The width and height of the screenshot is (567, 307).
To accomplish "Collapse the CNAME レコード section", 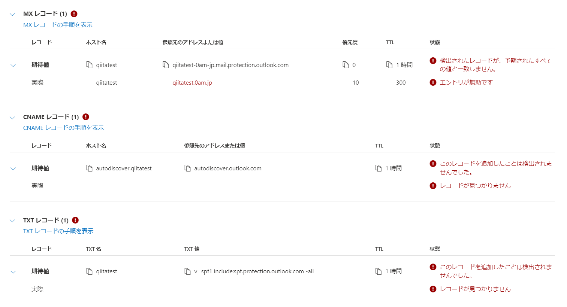I will [12, 118].
